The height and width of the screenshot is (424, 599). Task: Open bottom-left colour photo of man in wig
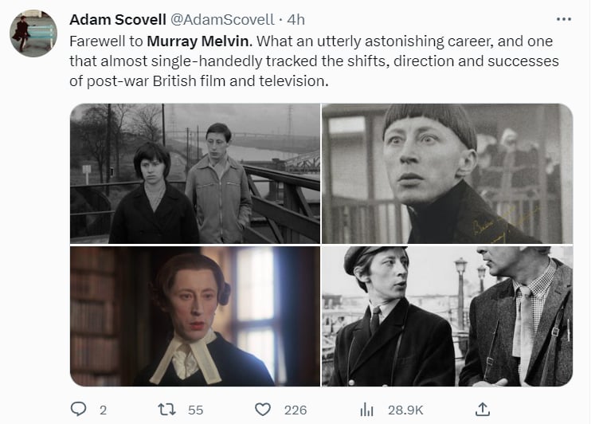click(x=194, y=316)
